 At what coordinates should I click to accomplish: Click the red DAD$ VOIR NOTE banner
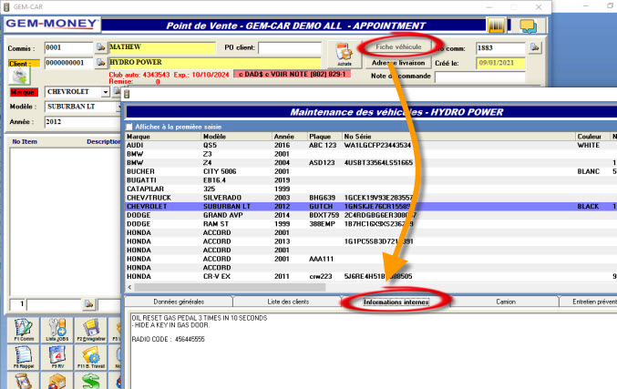pyautogui.click(x=292, y=74)
